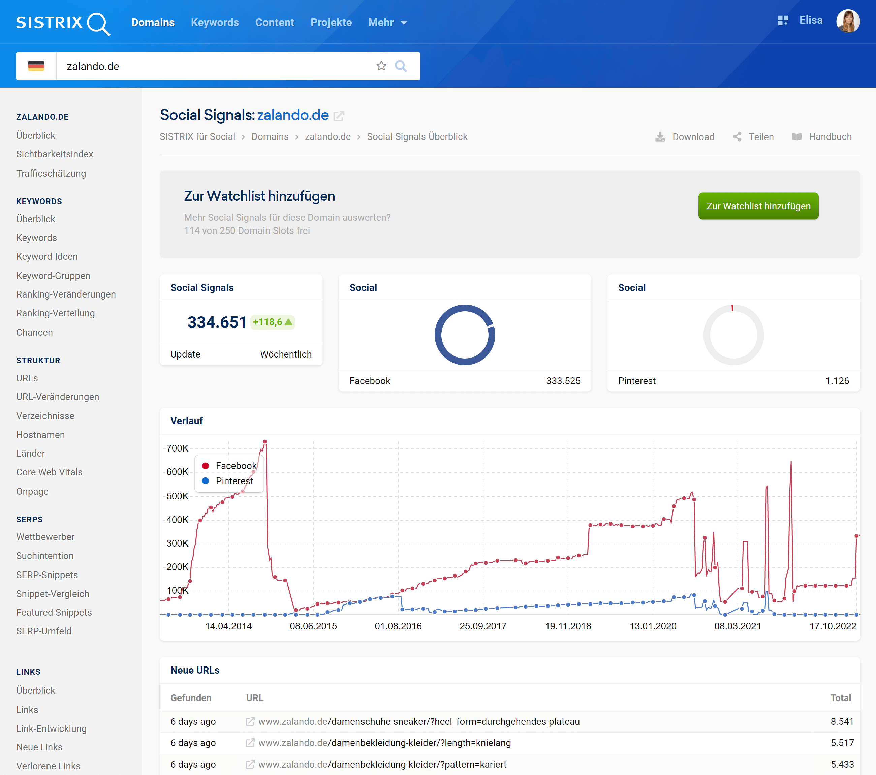This screenshot has height=775, width=876.
Task: Select the Keywords navigation tab
Action: 215,22
